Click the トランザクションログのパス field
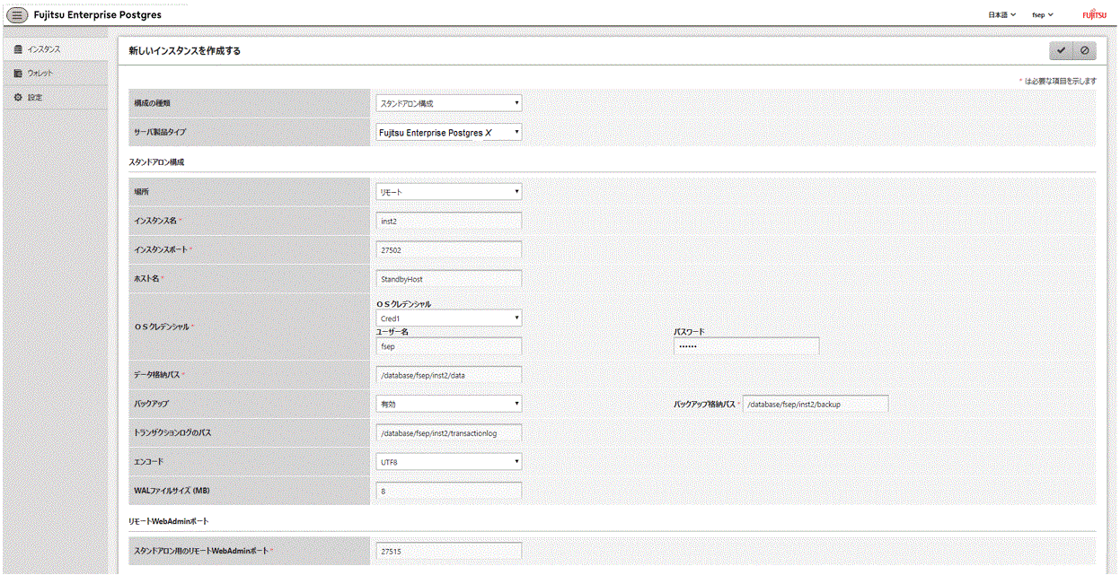 [x=449, y=432]
